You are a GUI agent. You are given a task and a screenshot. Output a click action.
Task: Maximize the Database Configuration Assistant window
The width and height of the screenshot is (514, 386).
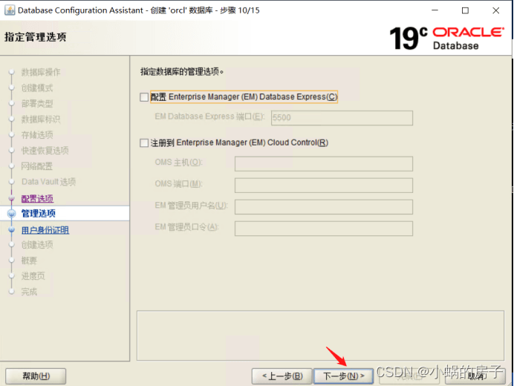(x=465, y=10)
